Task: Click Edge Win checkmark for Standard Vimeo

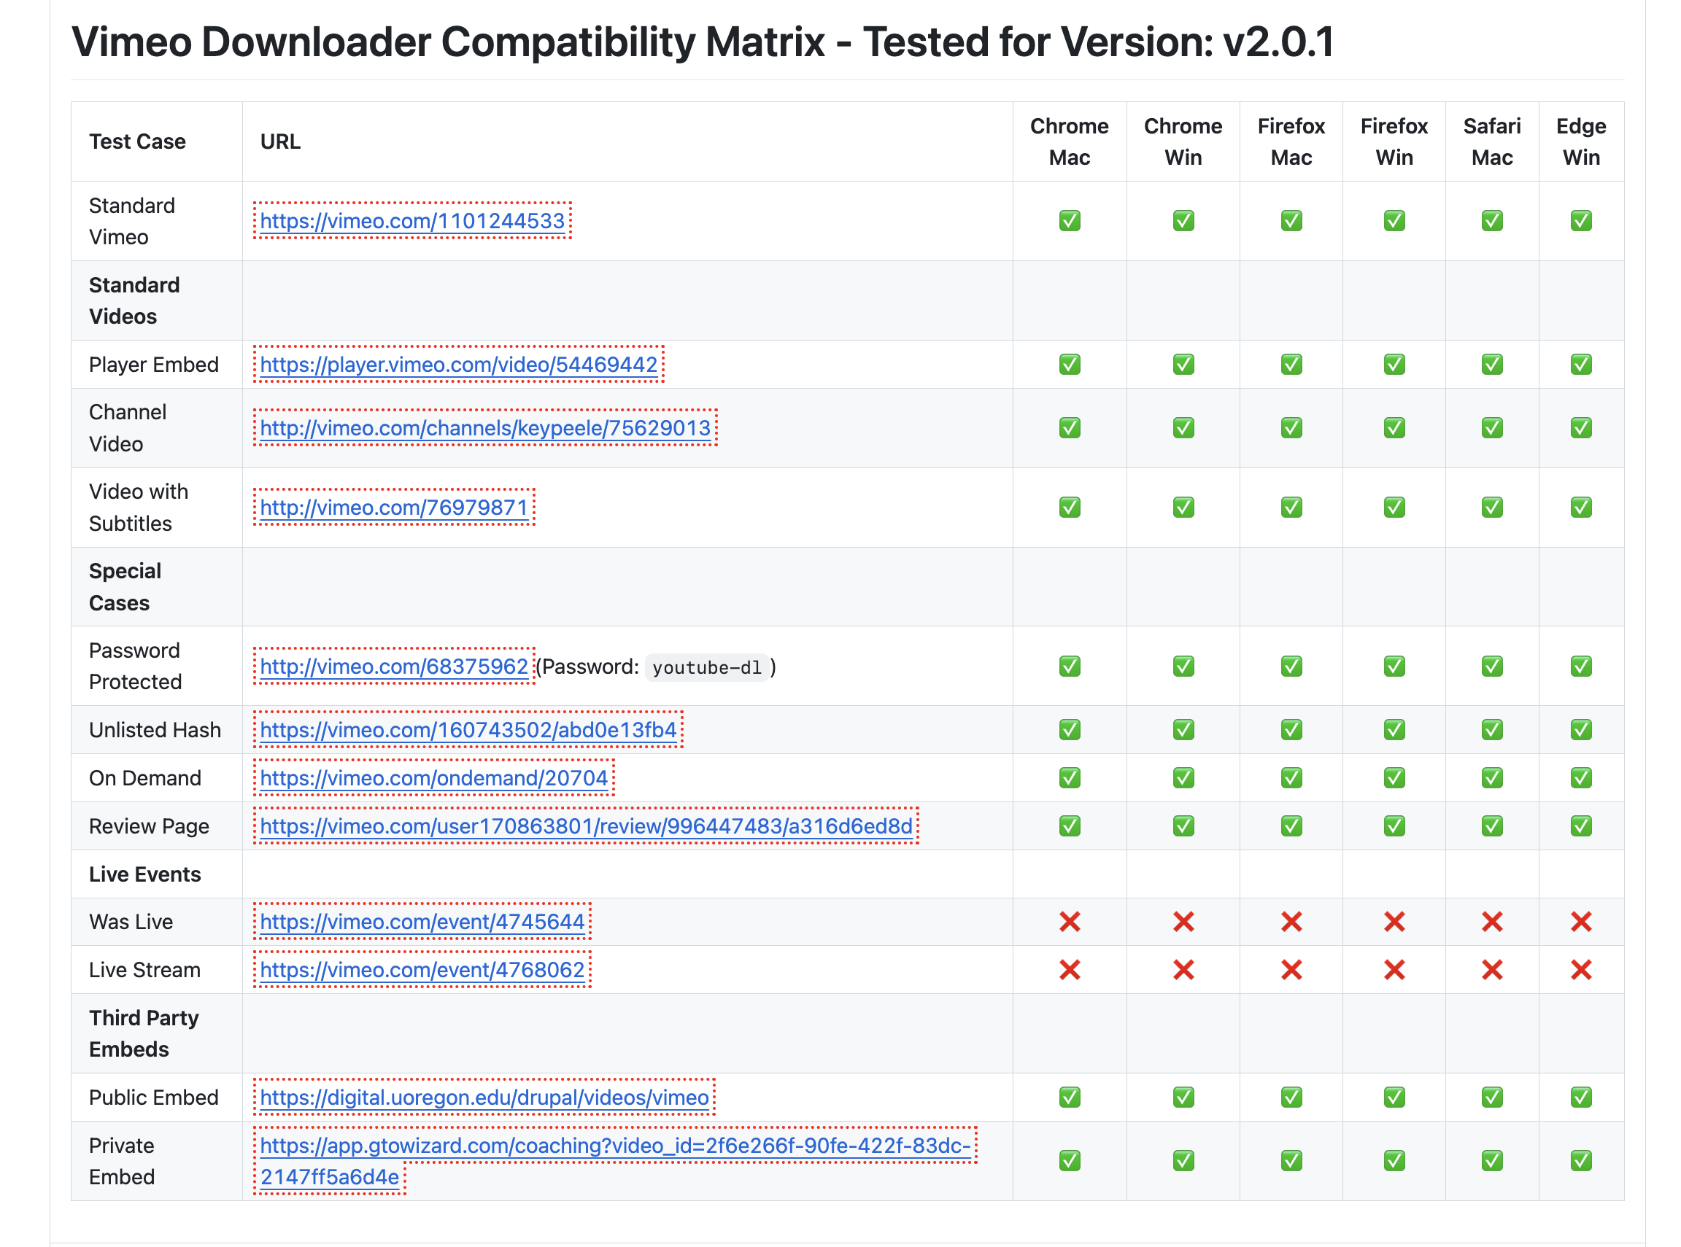Action: click(x=1580, y=221)
